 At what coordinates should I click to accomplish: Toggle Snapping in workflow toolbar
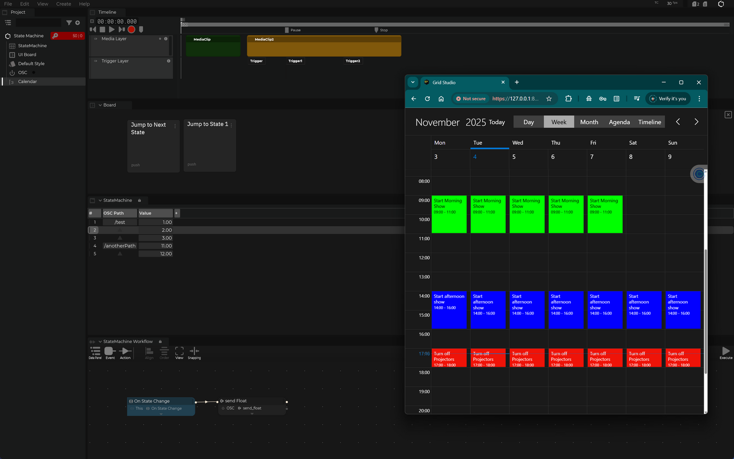(x=194, y=352)
